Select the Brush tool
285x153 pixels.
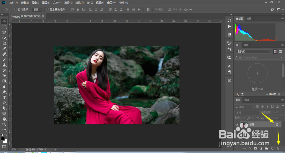tap(4, 60)
